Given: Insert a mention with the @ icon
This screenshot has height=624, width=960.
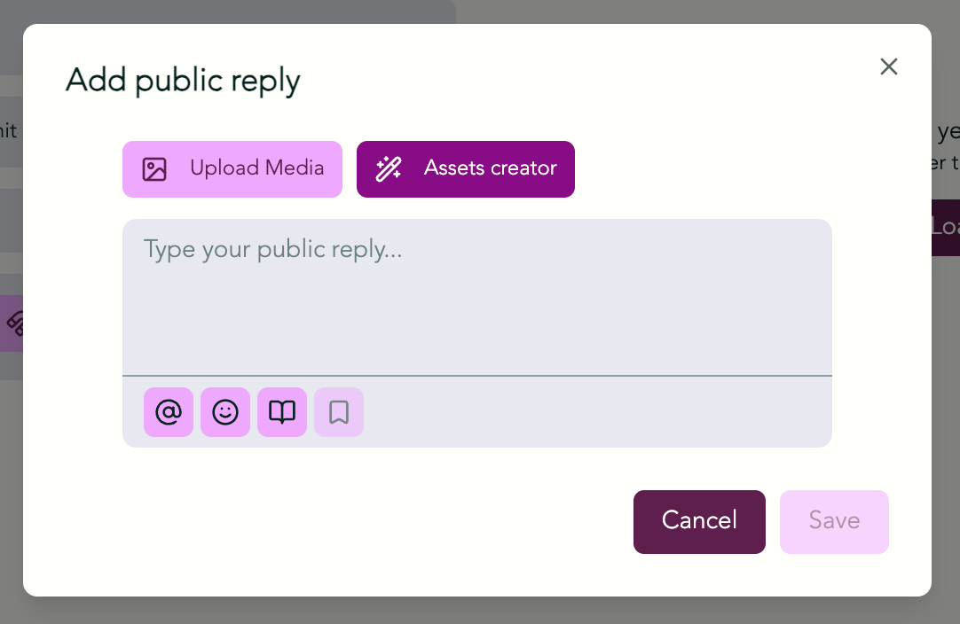Looking at the screenshot, I should click(169, 412).
